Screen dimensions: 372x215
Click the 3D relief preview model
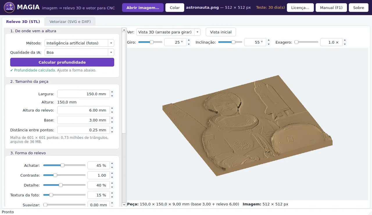coord(247,126)
